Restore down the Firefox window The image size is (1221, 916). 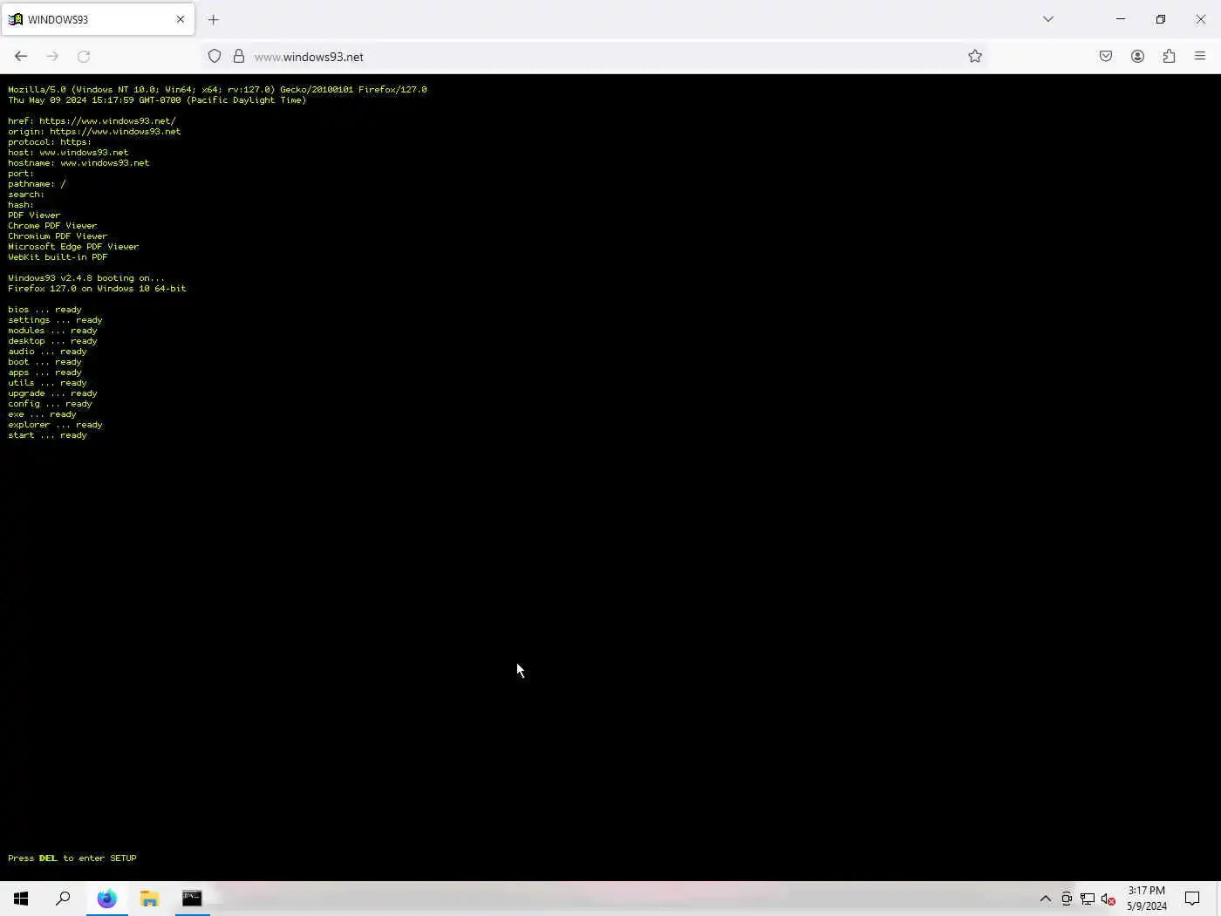pyautogui.click(x=1161, y=19)
